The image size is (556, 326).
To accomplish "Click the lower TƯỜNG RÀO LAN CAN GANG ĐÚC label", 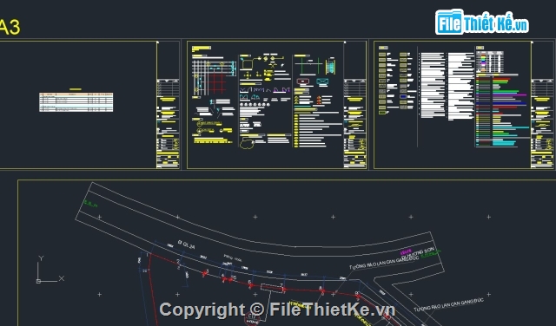I will [448, 305].
